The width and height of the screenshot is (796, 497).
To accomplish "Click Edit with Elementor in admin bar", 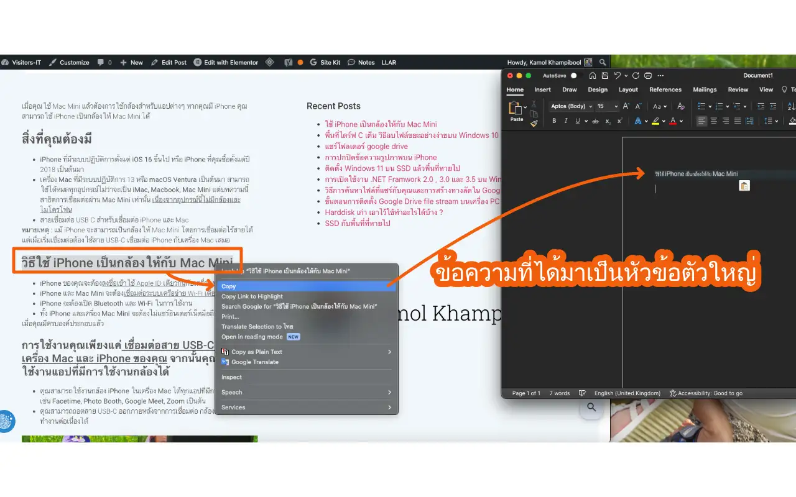I will pyautogui.click(x=226, y=62).
